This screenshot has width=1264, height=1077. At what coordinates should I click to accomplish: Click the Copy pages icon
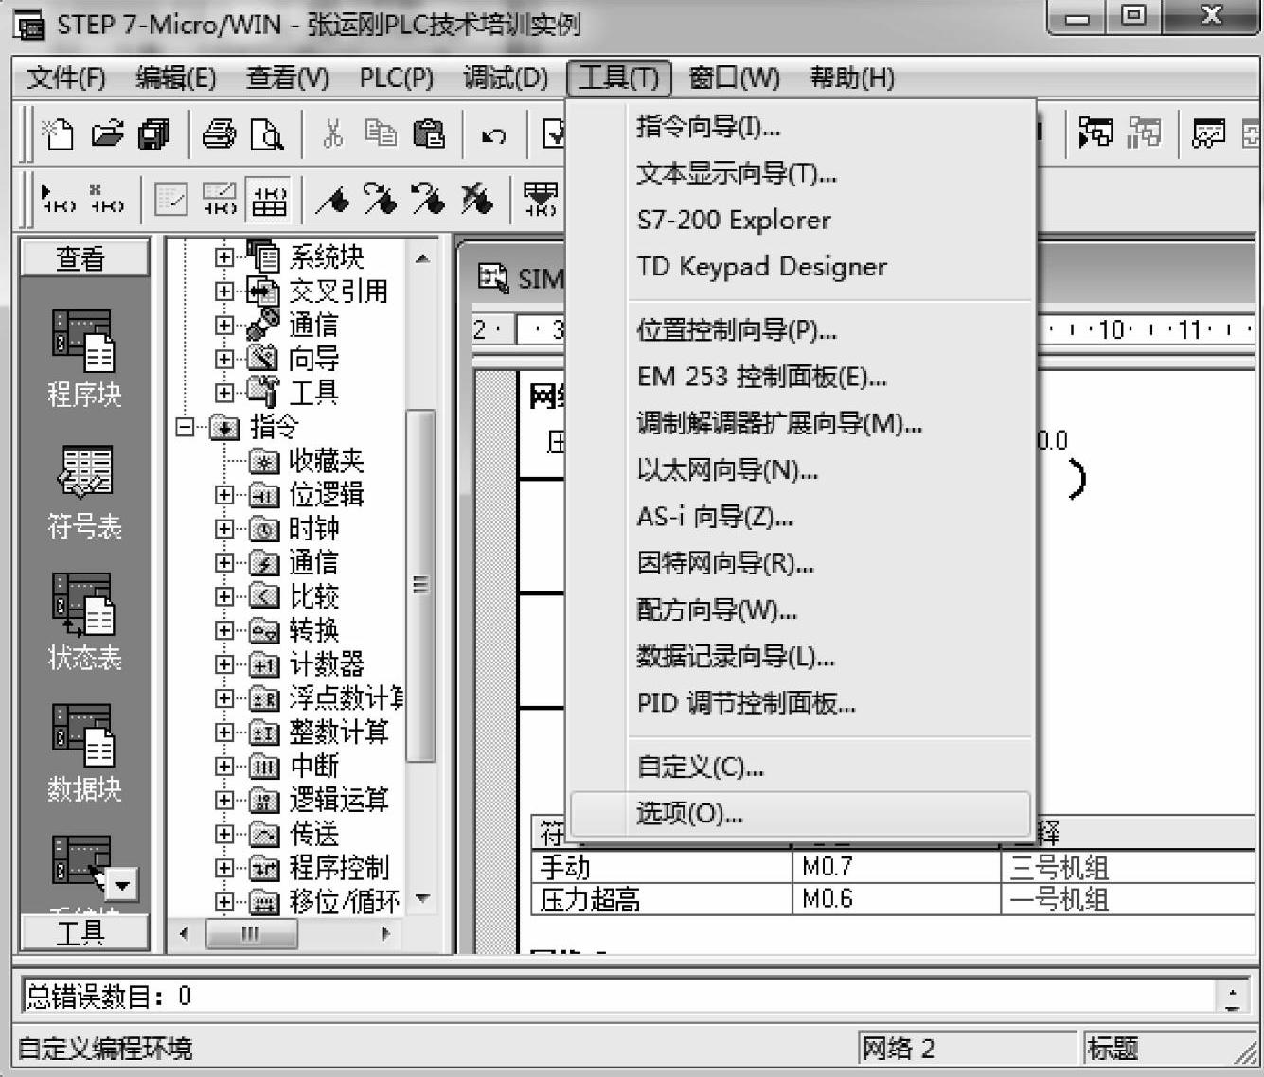coord(381,134)
